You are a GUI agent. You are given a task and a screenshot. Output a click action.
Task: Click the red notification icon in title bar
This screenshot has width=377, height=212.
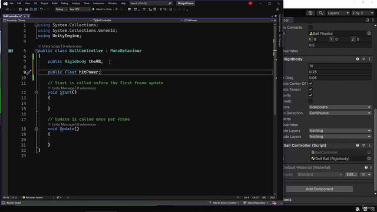point(250,4)
